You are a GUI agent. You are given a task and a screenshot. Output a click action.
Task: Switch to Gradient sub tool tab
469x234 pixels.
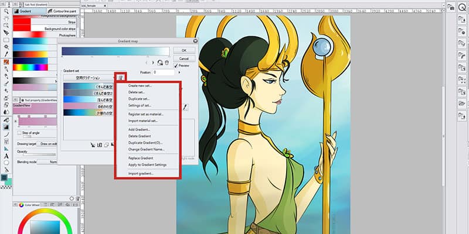click(29, 11)
